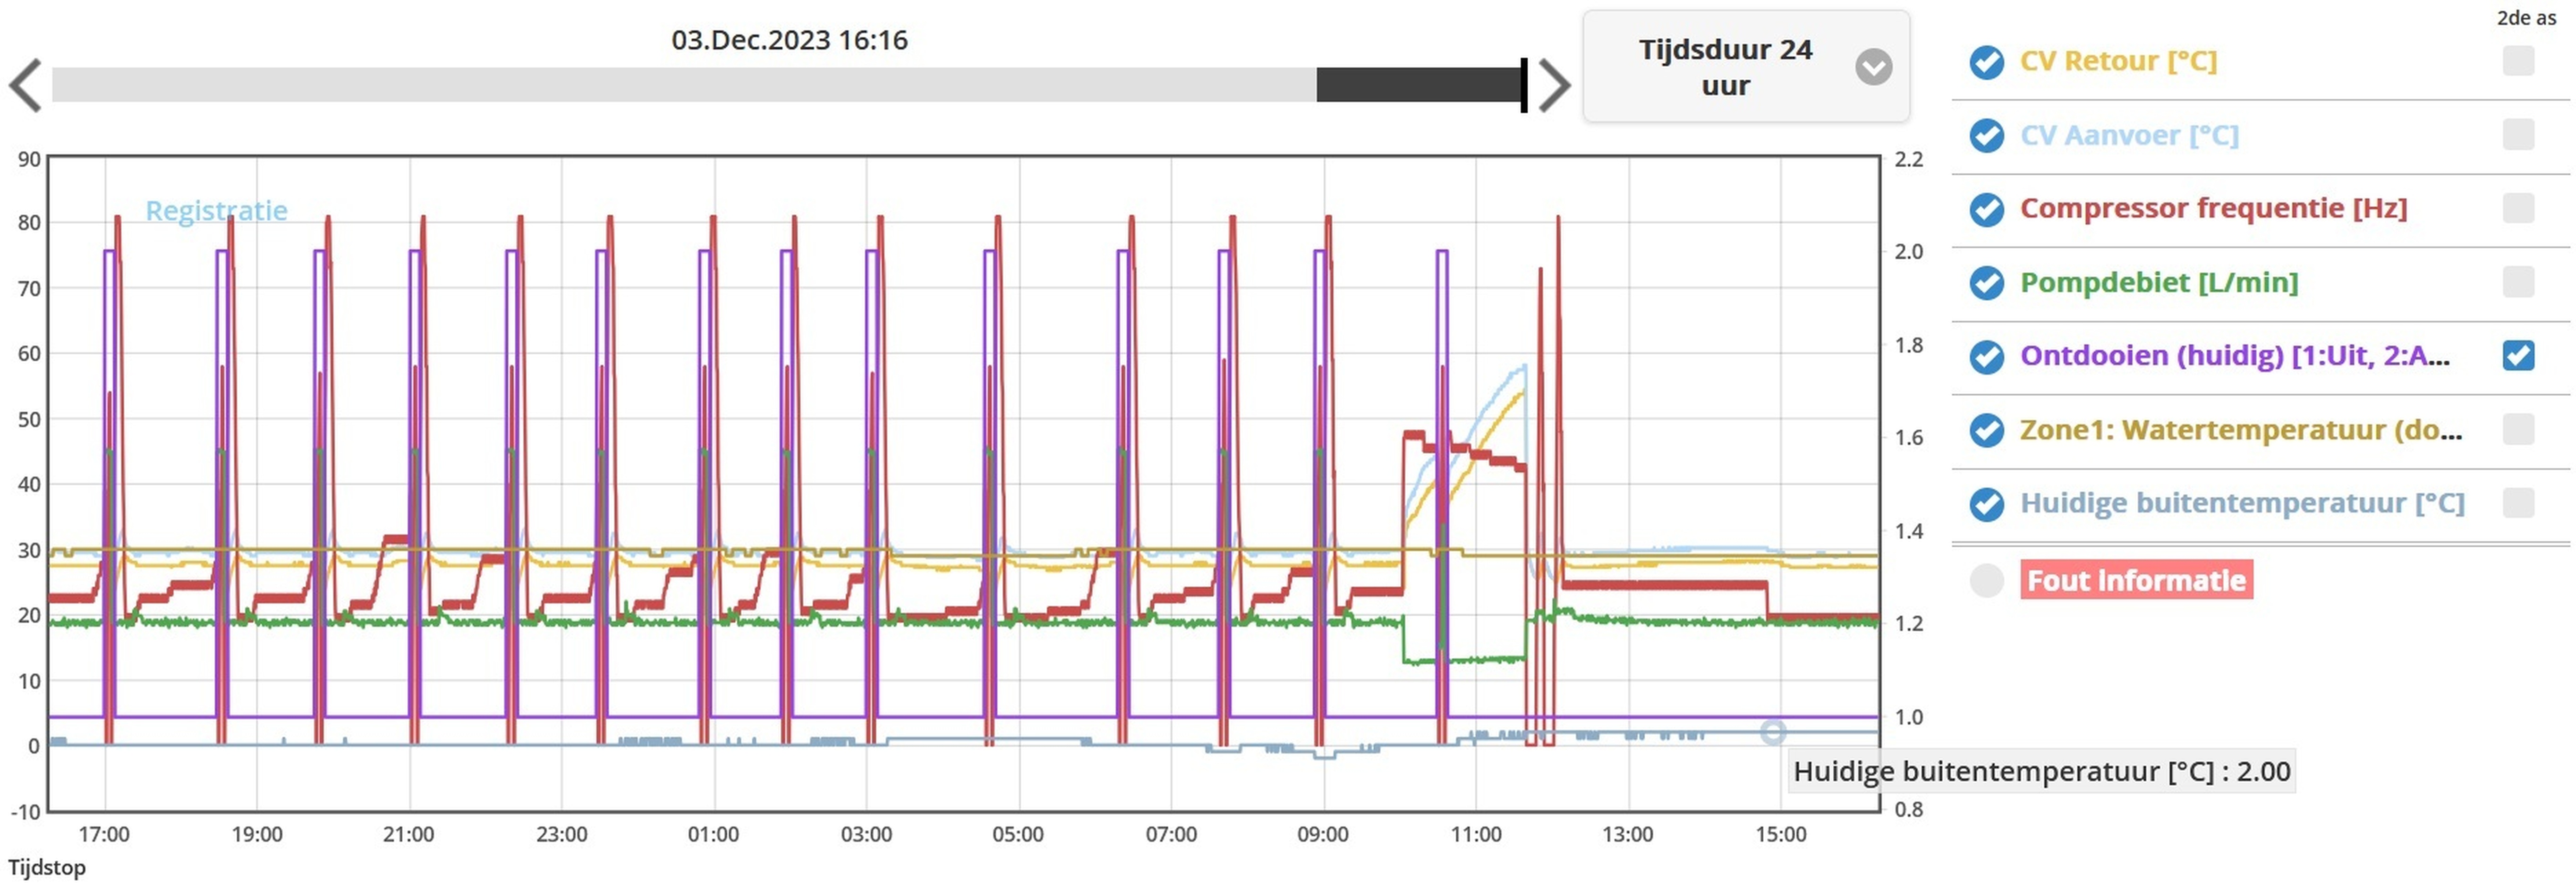Click the Fout informatie button
This screenshot has width=2576, height=883.
(2136, 580)
